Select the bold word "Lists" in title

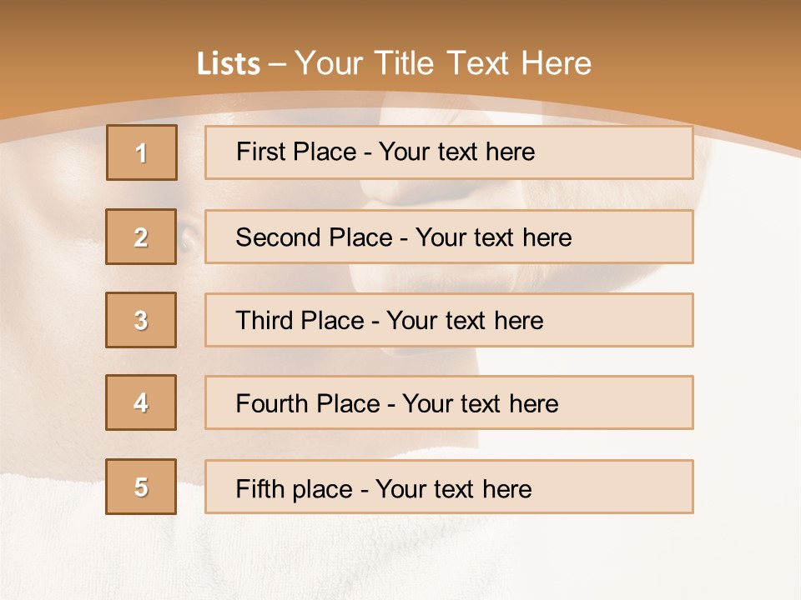[229, 64]
